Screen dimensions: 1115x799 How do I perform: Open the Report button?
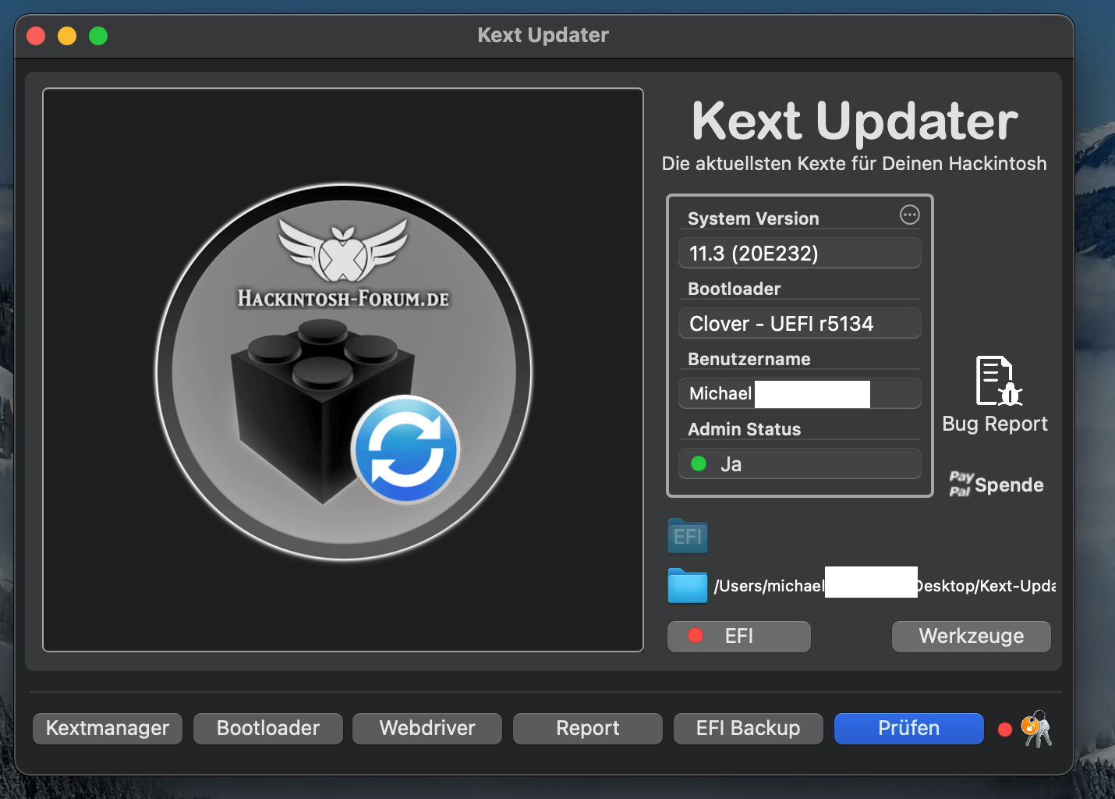[588, 728]
